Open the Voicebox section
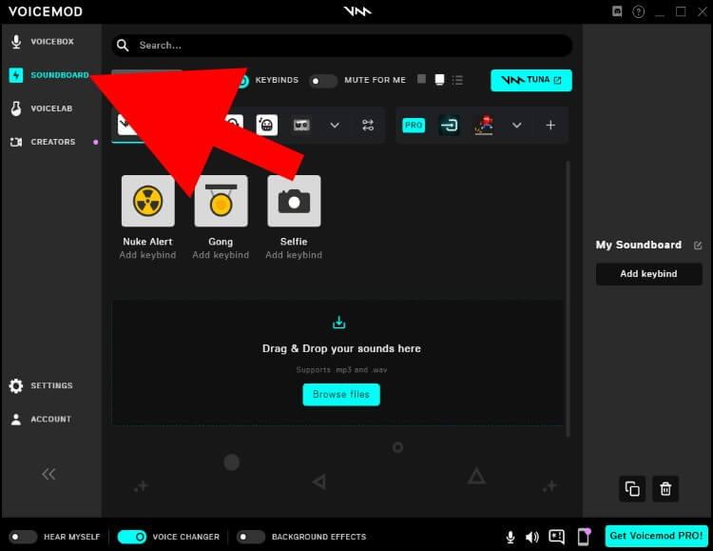The height and width of the screenshot is (551, 713). [x=42, y=42]
